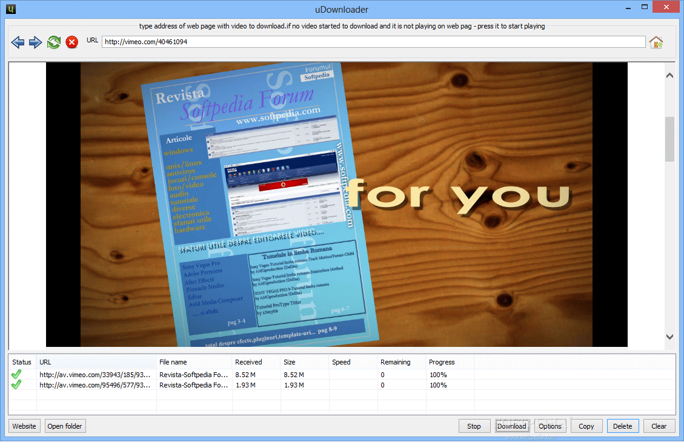Click the Open folder button
The height and width of the screenshot is (448, 684).
click(x=65, y=426)
